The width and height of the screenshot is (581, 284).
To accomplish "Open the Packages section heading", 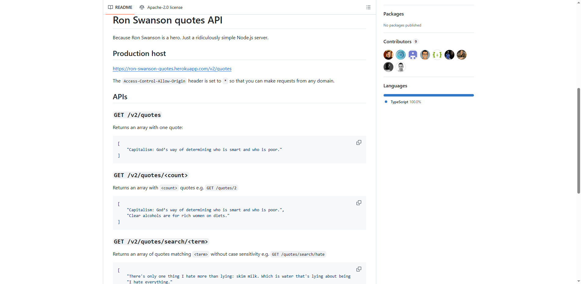I will pyautogui.click(x=393, y=14).
